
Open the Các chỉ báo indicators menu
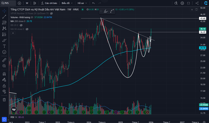(49, 3)
